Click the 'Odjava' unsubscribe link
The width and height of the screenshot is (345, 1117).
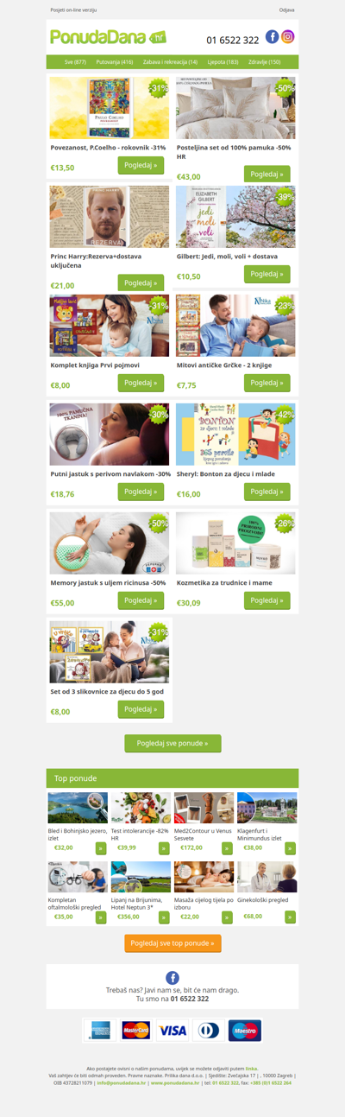(x=287, y=10)
